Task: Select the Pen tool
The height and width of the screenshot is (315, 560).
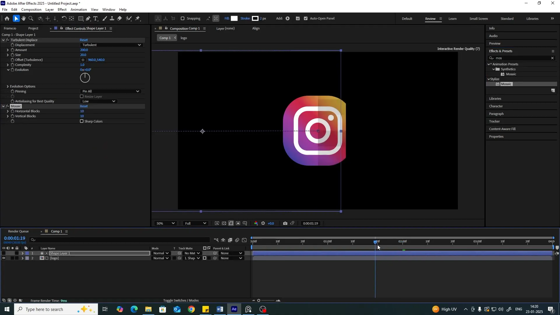Action: (88, 19)
